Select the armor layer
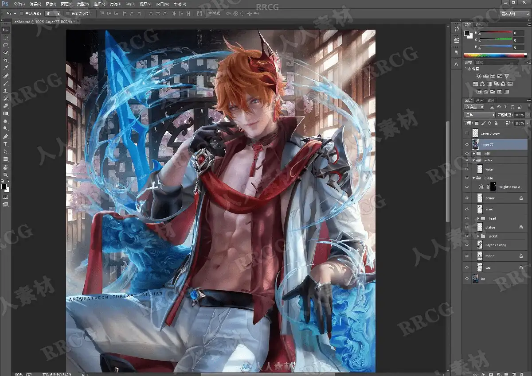Viewport: 532px width, 376px height. click(x=497, y=198)
